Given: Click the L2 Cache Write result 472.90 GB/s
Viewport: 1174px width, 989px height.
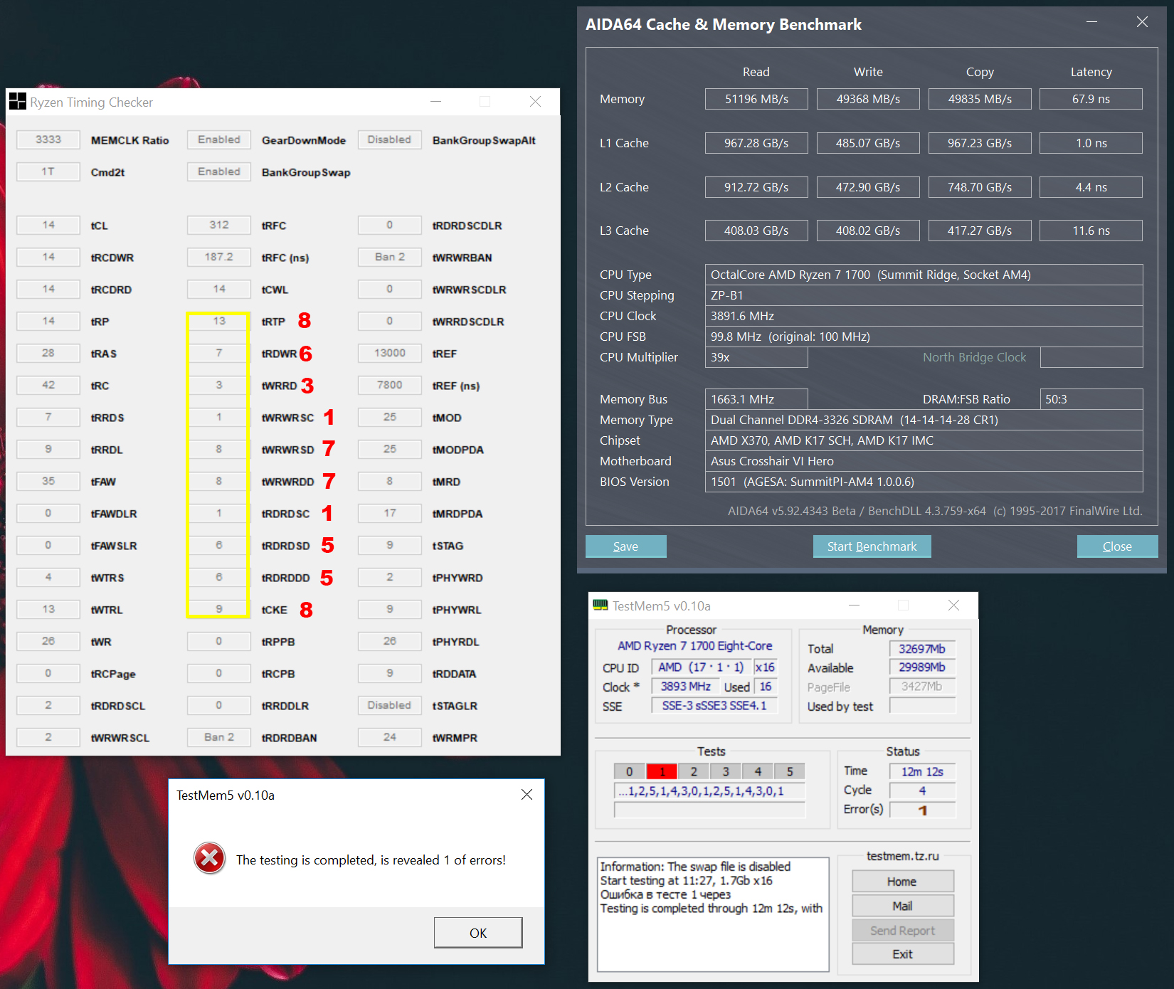Looking at the screenshot, I should (x=868, y=187).
